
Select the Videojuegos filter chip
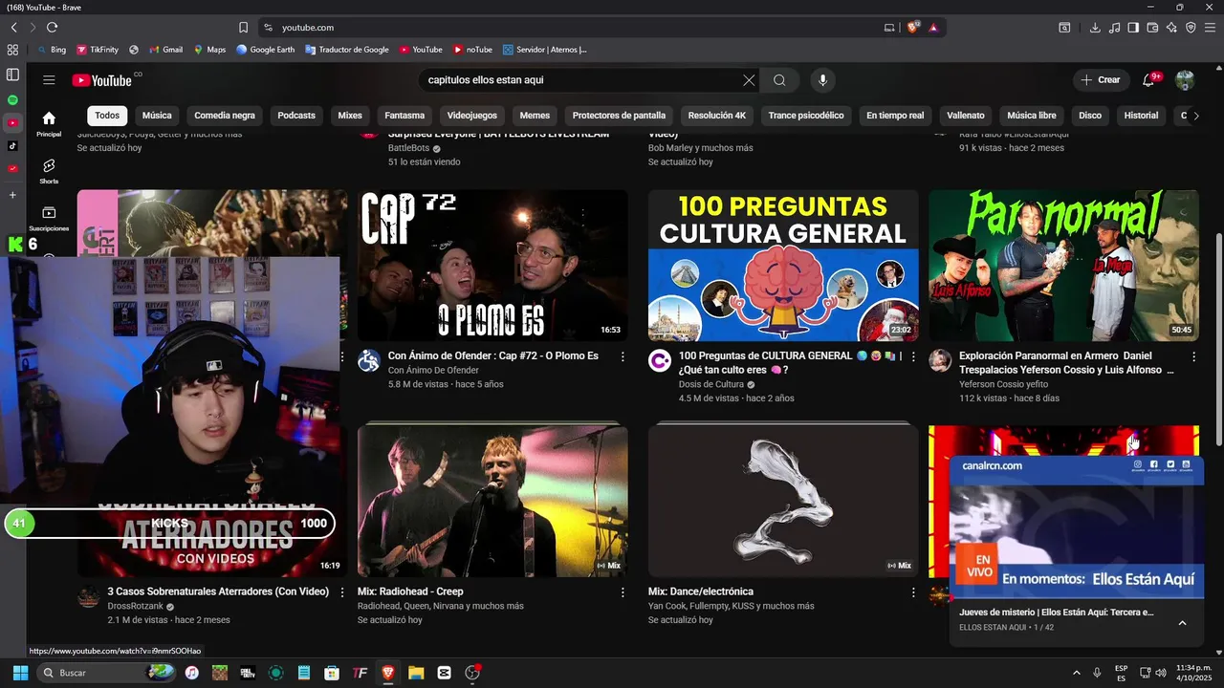click(x=472, y=116)
